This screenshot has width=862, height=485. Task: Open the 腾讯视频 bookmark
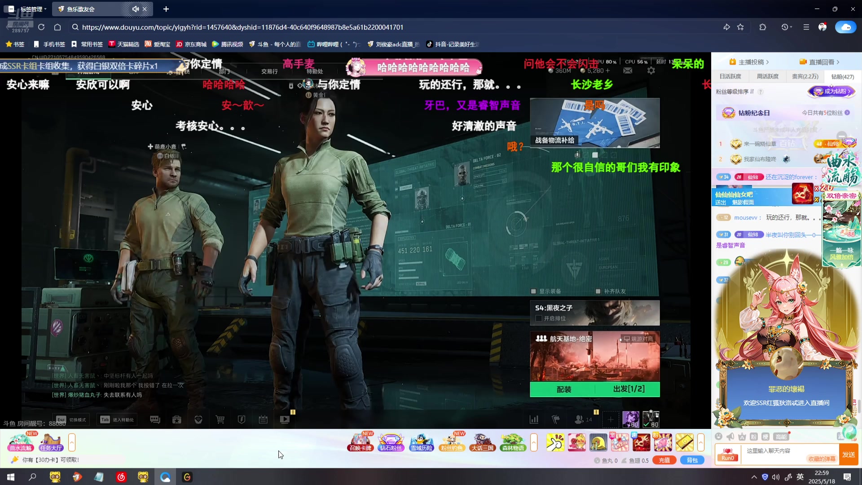[x=227, y=44]
